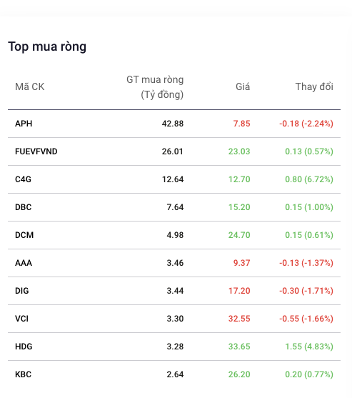Image resolution: width=352 pixels, height=398 pixels.
Task: Click FUEVFVND change 0.13 (0.57%)
Action: click(x=309, y=151)
